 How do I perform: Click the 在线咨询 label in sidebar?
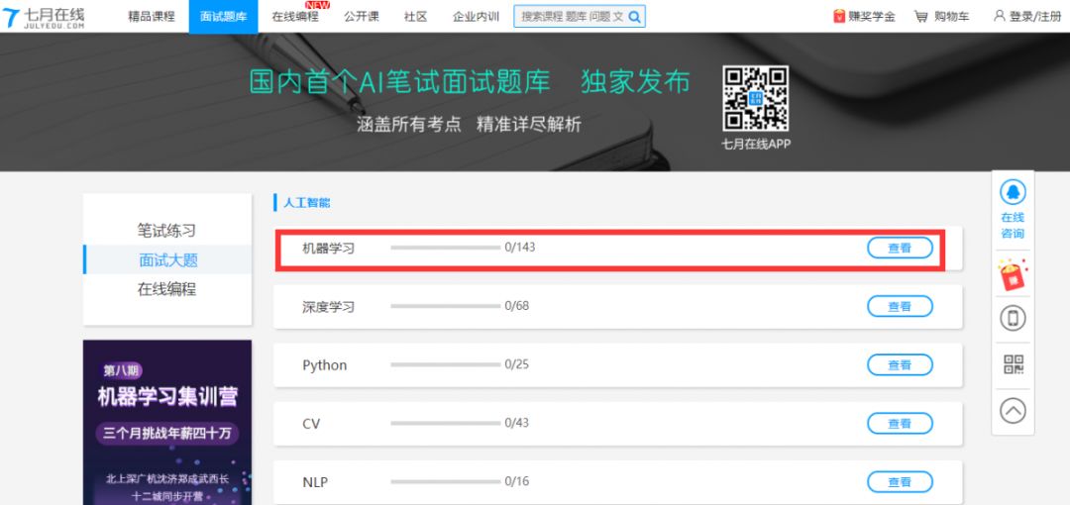(x=1013, y=225)
